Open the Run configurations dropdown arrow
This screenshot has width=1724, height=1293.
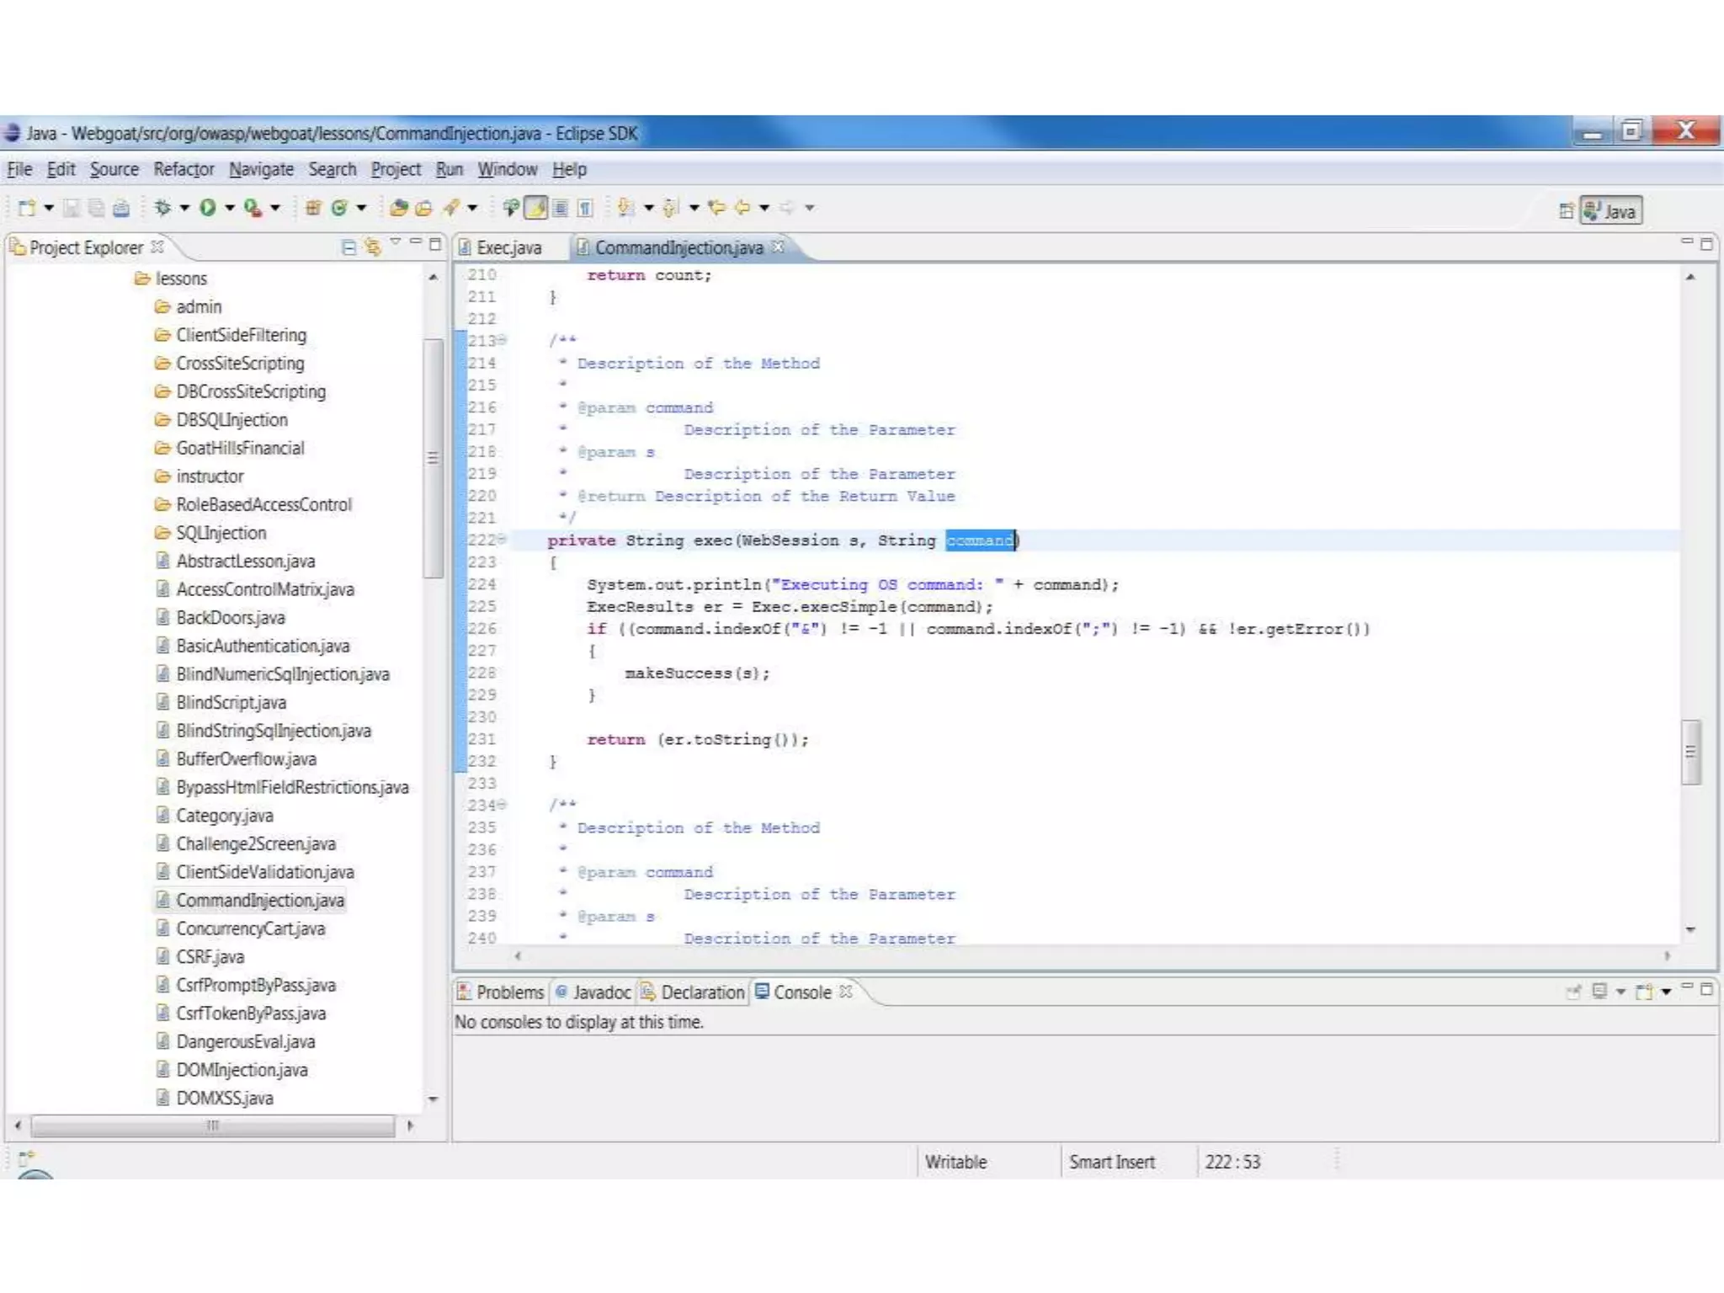(x=229, y=207)
